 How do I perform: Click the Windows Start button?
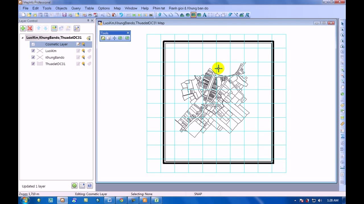[x=25, y=200]
